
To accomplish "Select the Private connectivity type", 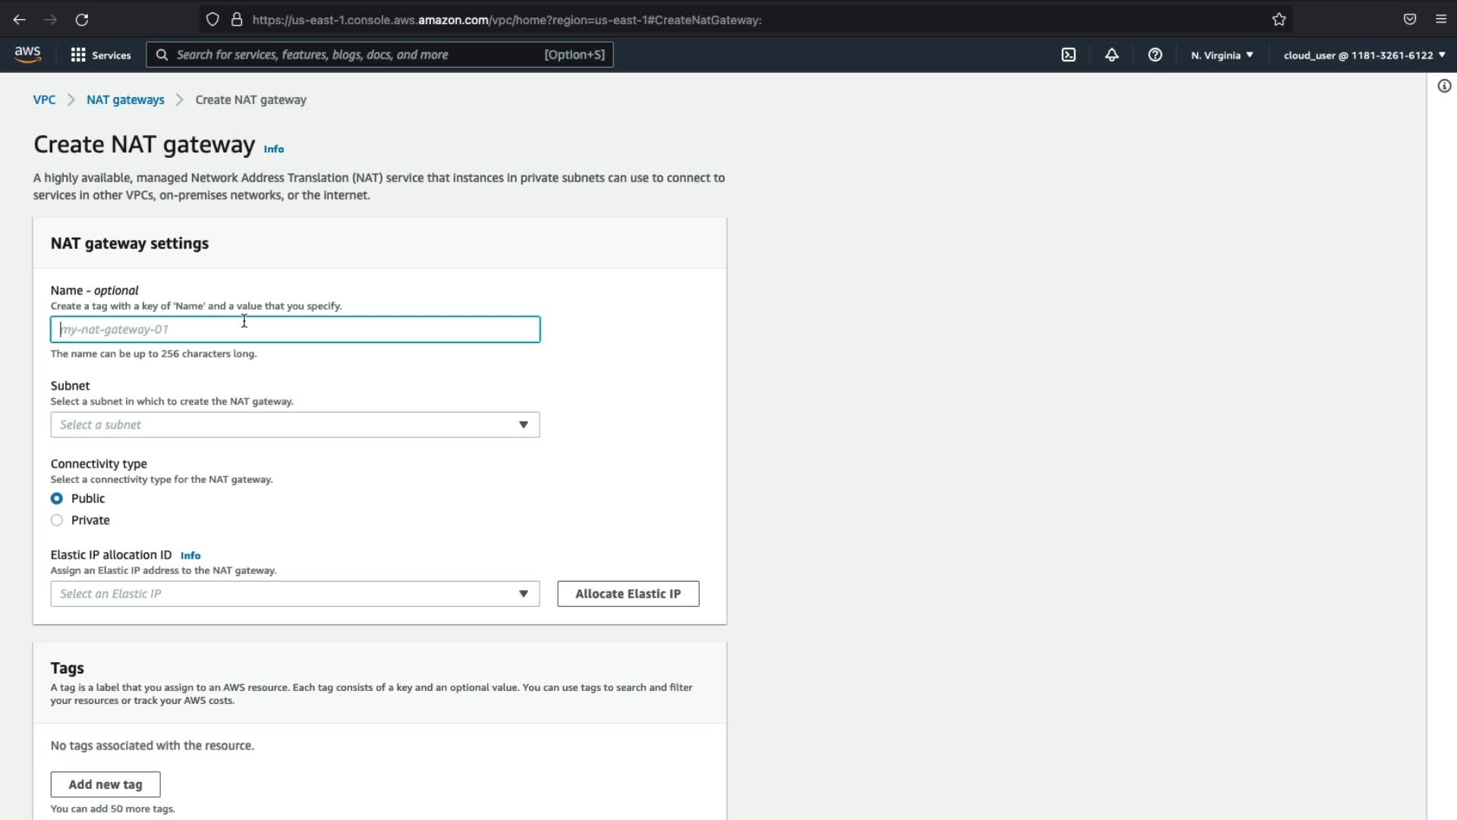I will pyautogui.click(x=57, y=520).
